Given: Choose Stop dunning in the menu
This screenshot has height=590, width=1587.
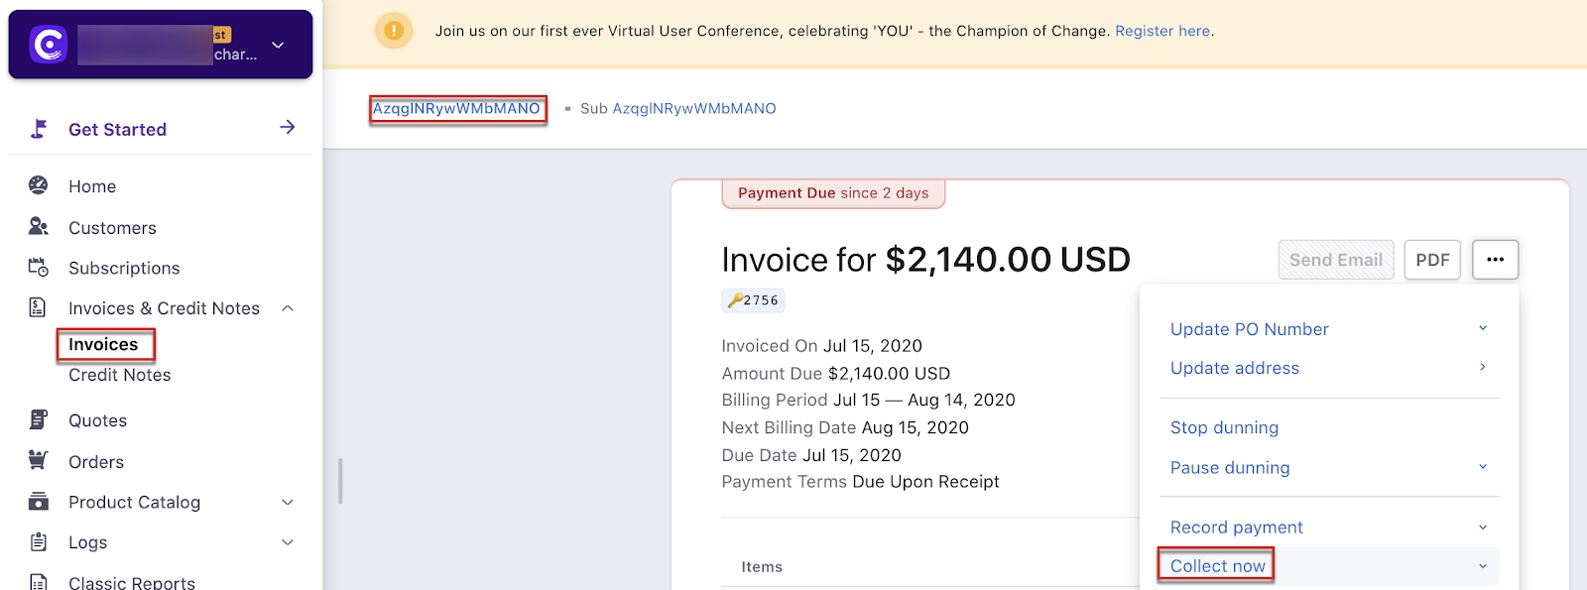Looking at the screenshot, I should 1224,427.
